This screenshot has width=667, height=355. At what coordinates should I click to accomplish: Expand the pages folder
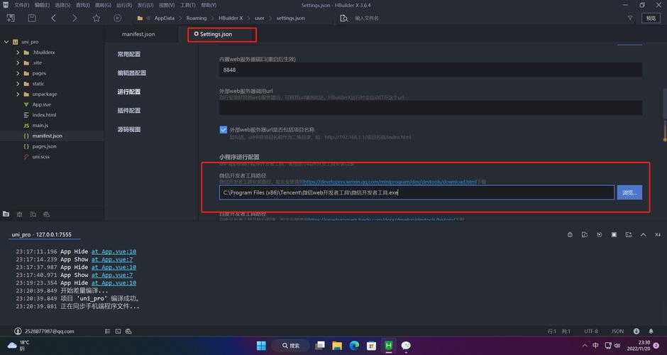click(18, 73)
